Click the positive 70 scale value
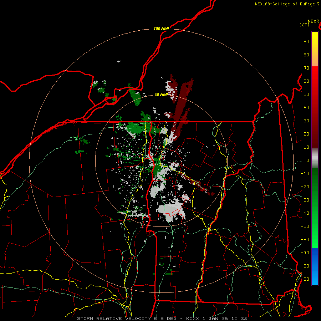This screenshot has width=321, height=321. [x=306, y=68]
